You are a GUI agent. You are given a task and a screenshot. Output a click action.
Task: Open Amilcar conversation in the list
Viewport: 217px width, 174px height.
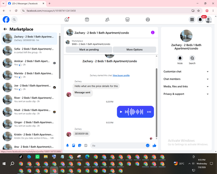[29, 63]
